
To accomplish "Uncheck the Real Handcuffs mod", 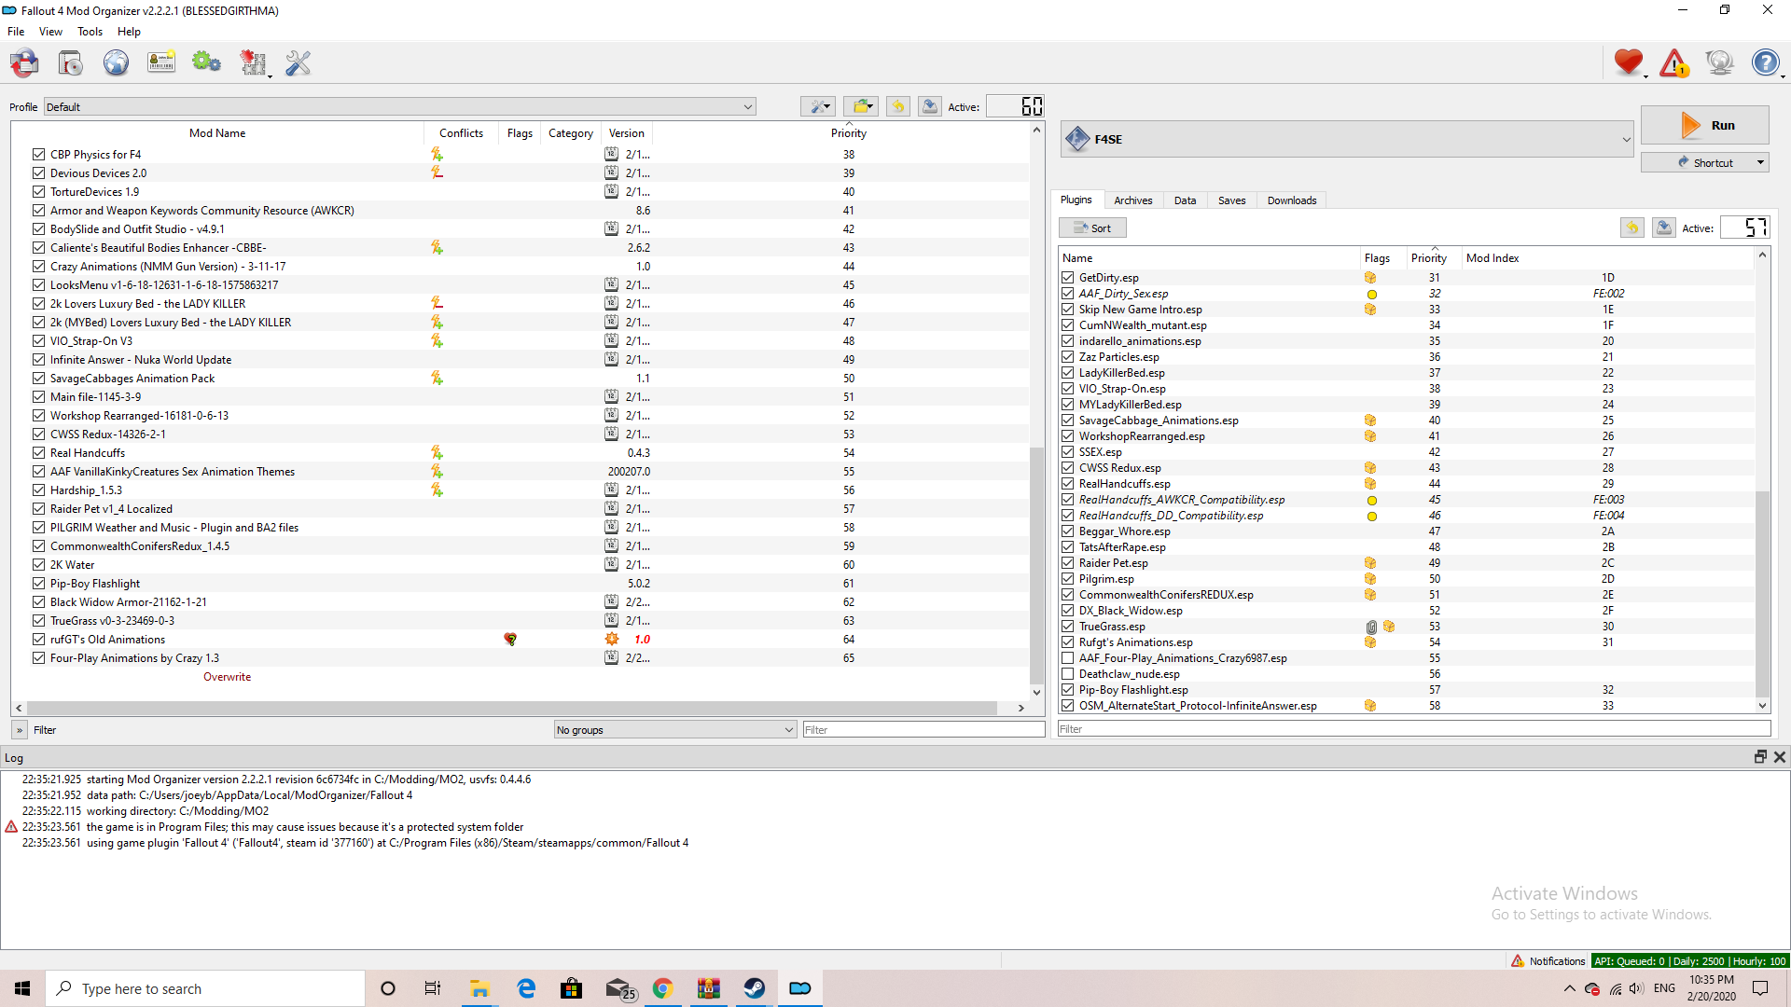I will 38,452.
